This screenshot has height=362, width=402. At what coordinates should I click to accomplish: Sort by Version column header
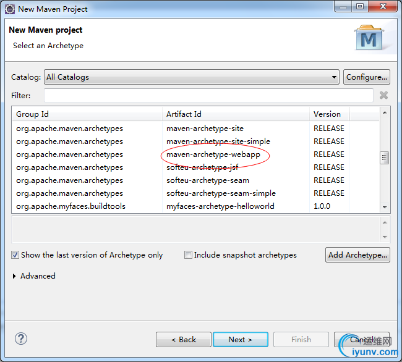[329, 114]
